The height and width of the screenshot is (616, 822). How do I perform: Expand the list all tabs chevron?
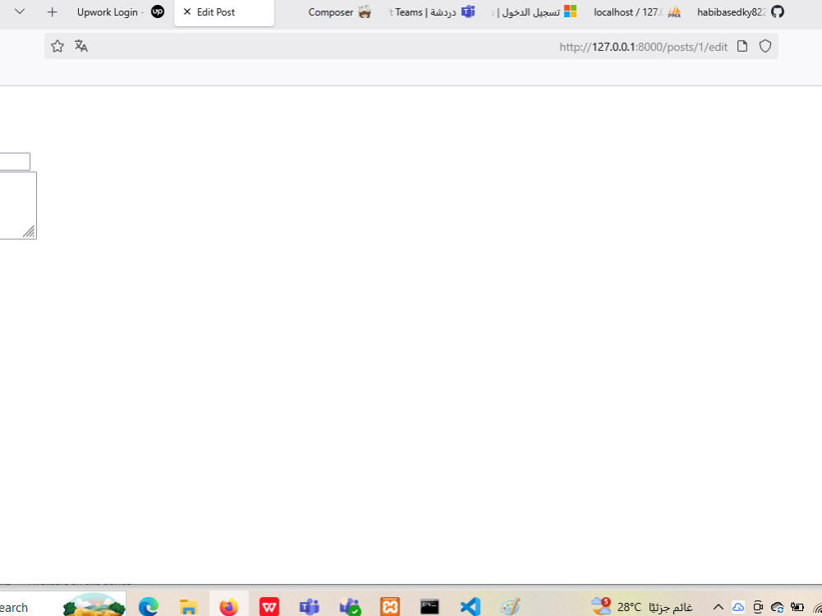pyautogui.click(x=20, y=11)
